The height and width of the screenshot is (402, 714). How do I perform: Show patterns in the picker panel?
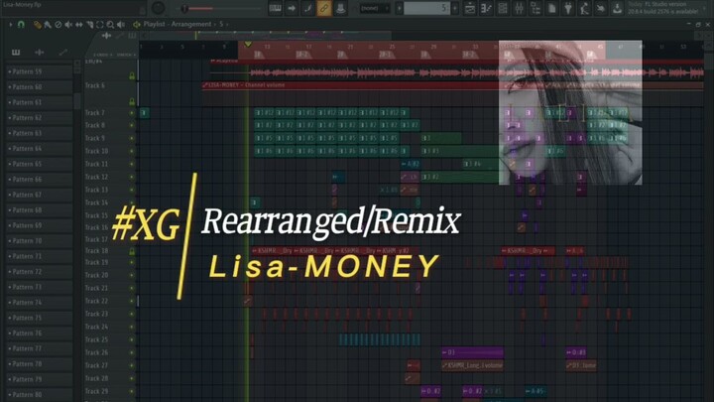(16, 53)
